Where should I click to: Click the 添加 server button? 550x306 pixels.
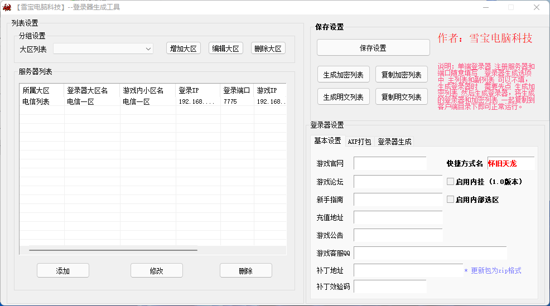coord(63,271)
